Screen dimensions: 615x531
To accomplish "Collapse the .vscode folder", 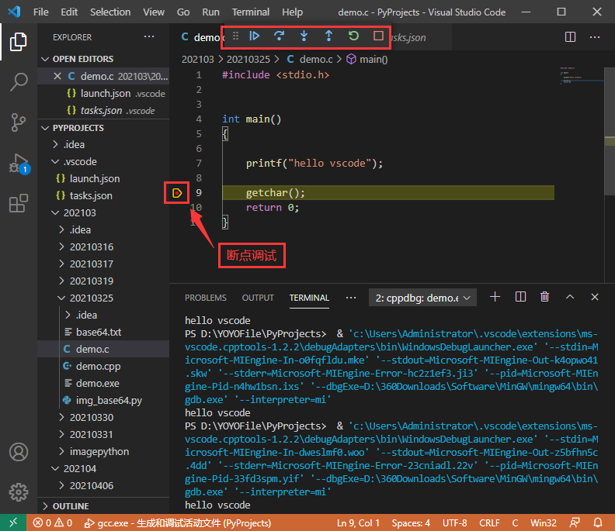I will [x=55, y=162].
